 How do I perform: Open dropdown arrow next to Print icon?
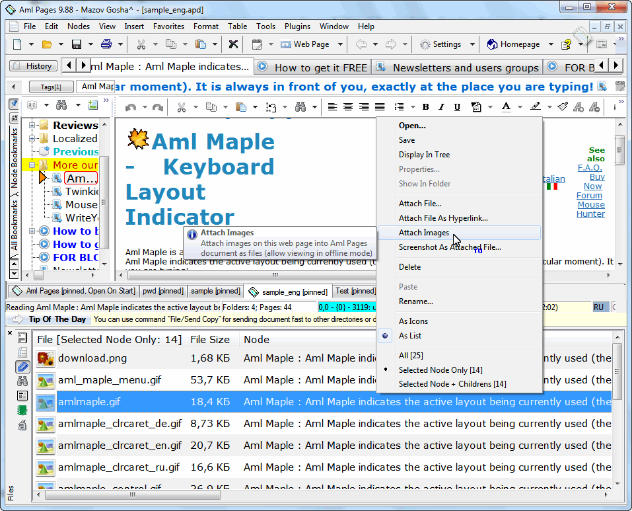click(120, 44)
